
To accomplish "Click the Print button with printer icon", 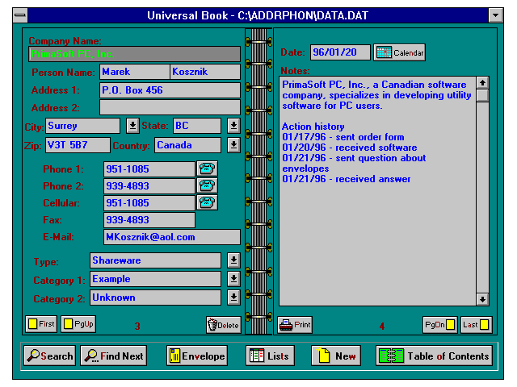I will coord(295,325).
